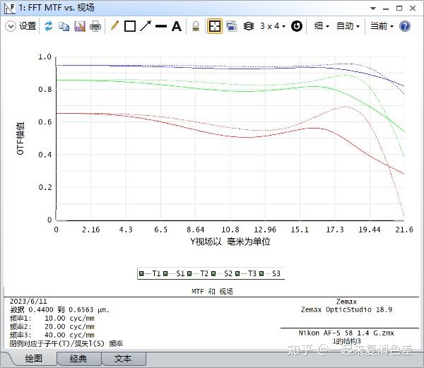424x368 pixels.
Task: Select the rectangle draw tool
Action: pos(130,26)
